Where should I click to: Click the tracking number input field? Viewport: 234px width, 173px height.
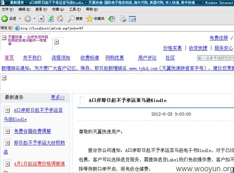click(216, 58)
